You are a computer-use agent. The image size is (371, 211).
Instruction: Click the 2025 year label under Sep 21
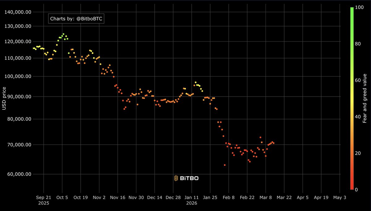click(x=44, y=204)
